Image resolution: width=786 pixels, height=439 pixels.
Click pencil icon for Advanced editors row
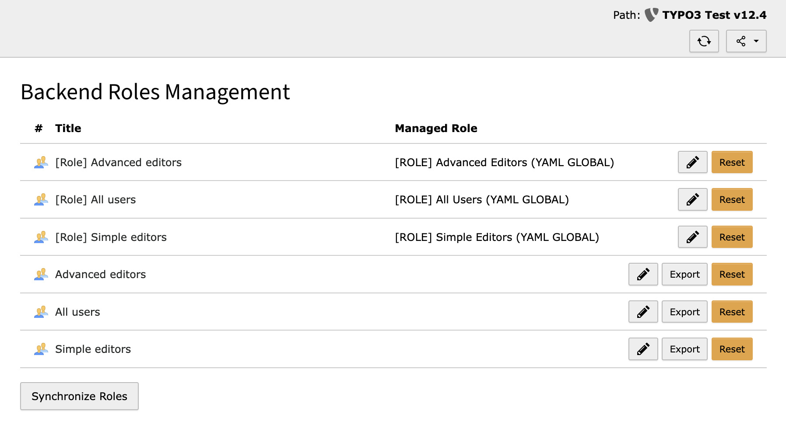point(643,274)
